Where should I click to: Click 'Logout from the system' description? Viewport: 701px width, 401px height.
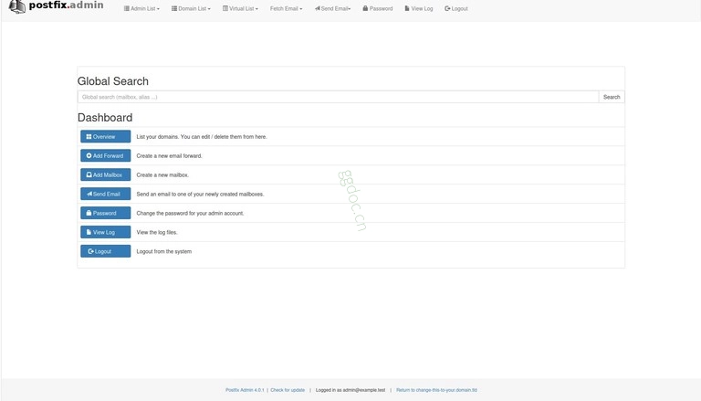163,251
